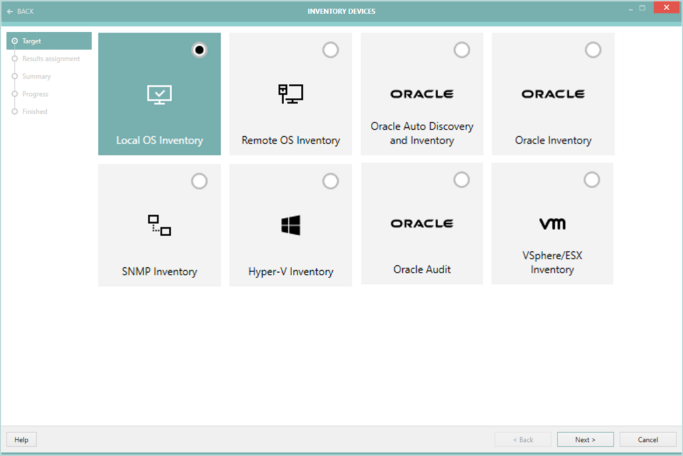Close the Inventory Devices window

tap(666, 7)
